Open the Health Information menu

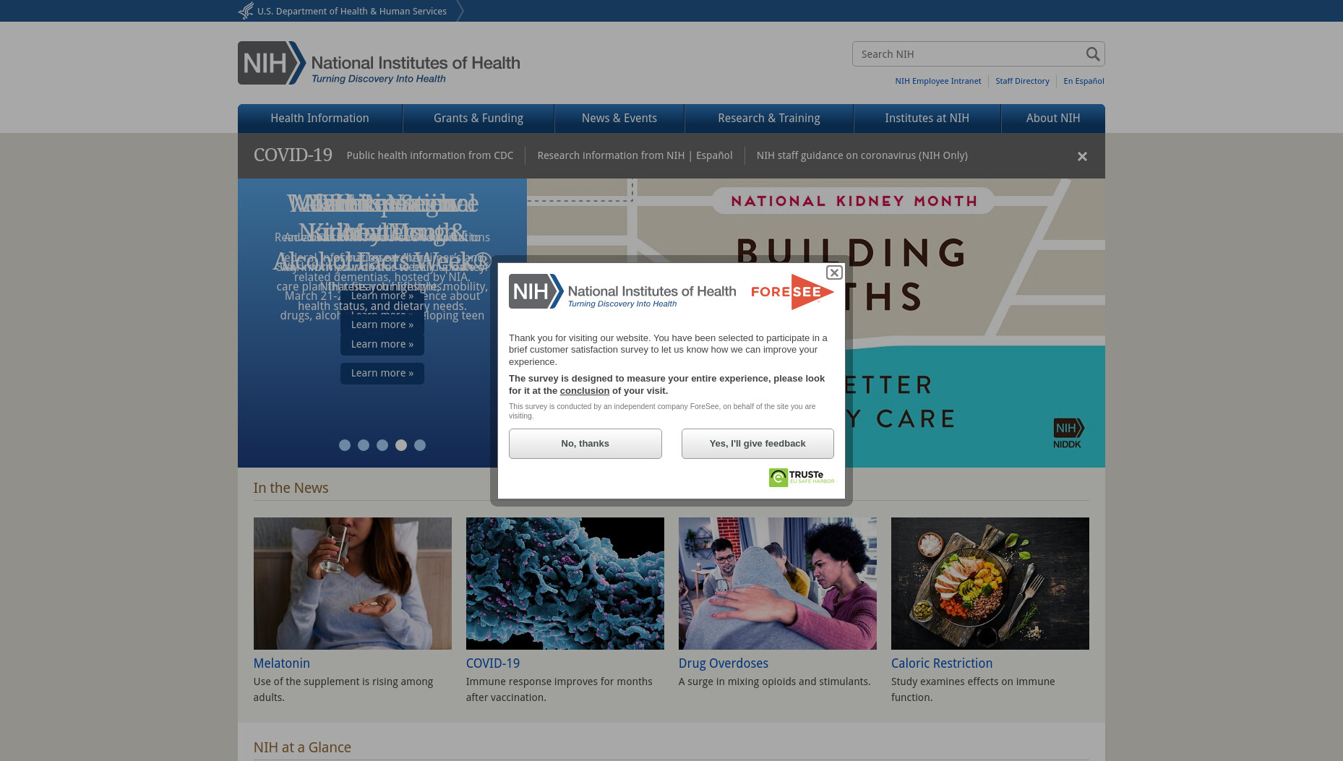(x=319, y=119)
